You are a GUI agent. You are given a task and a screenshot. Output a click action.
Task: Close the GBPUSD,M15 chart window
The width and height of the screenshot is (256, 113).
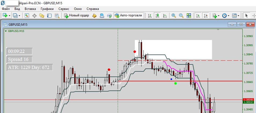pyautogui.click(x=250, y=25)
